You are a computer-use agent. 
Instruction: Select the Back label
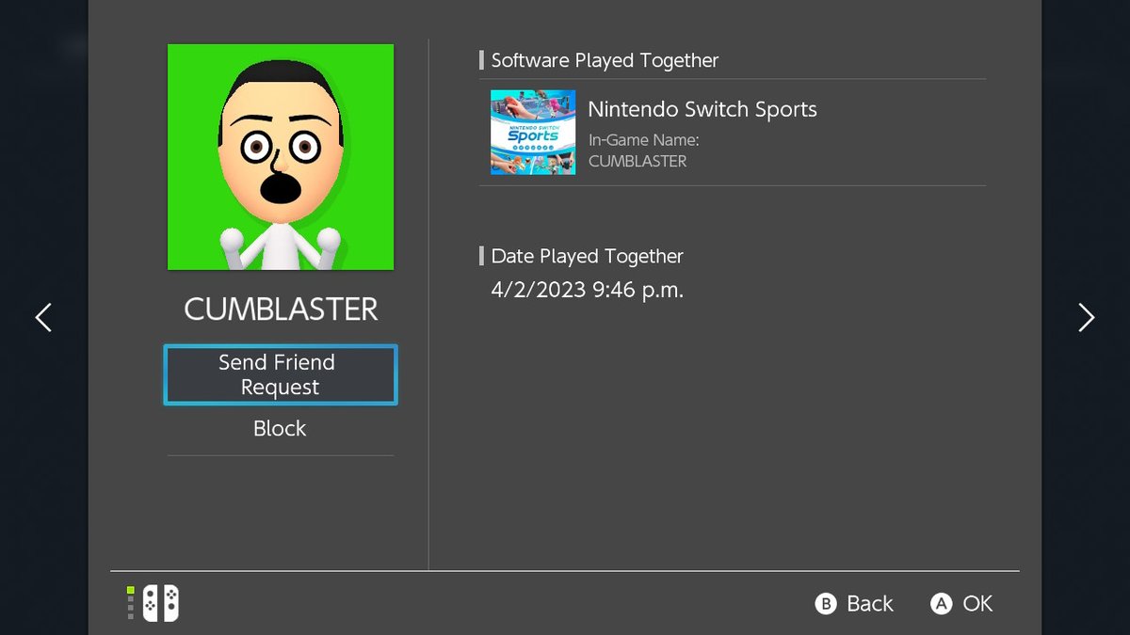click(869, 604)
